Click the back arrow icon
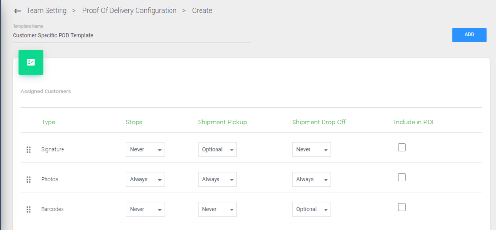 tap(17, 11)
